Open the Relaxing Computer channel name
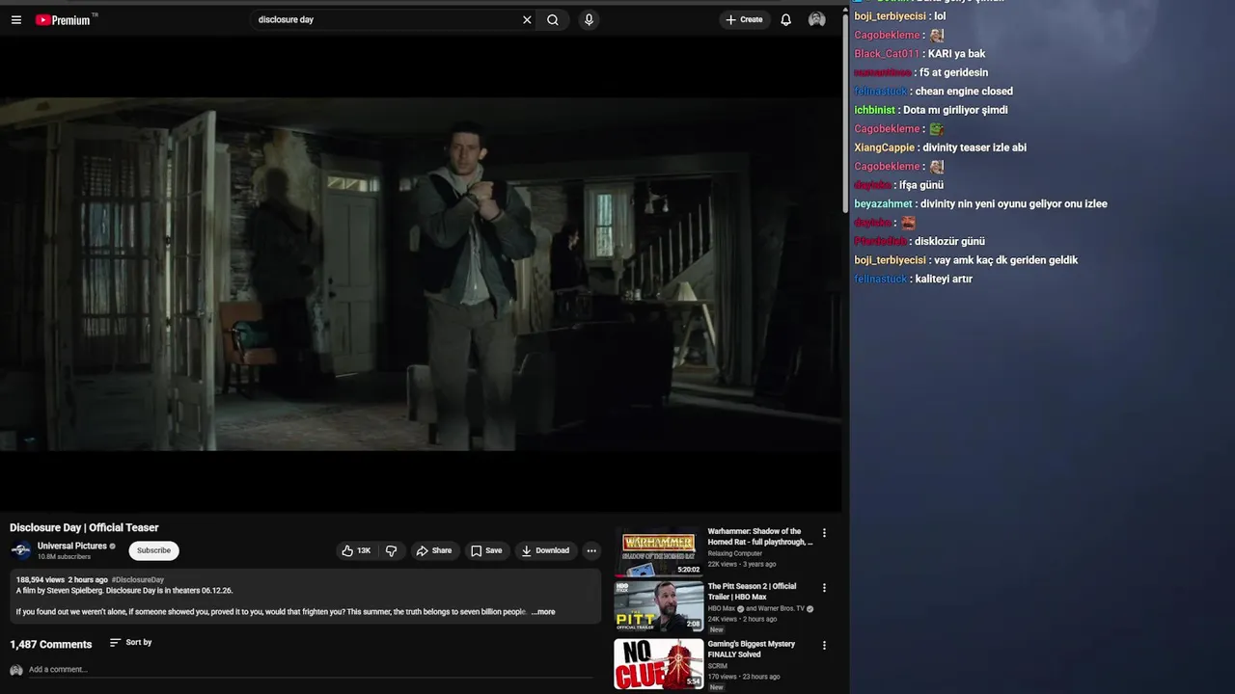Image resolution: width=1235 pixels, height=694 pixels. click(x=735, y=553)
